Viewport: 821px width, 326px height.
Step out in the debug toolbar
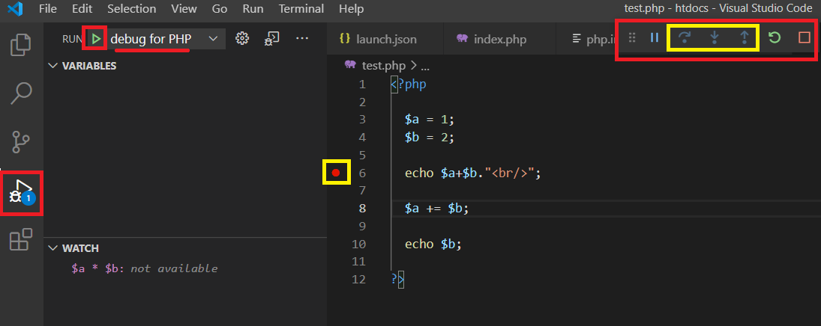pos(744,37)
